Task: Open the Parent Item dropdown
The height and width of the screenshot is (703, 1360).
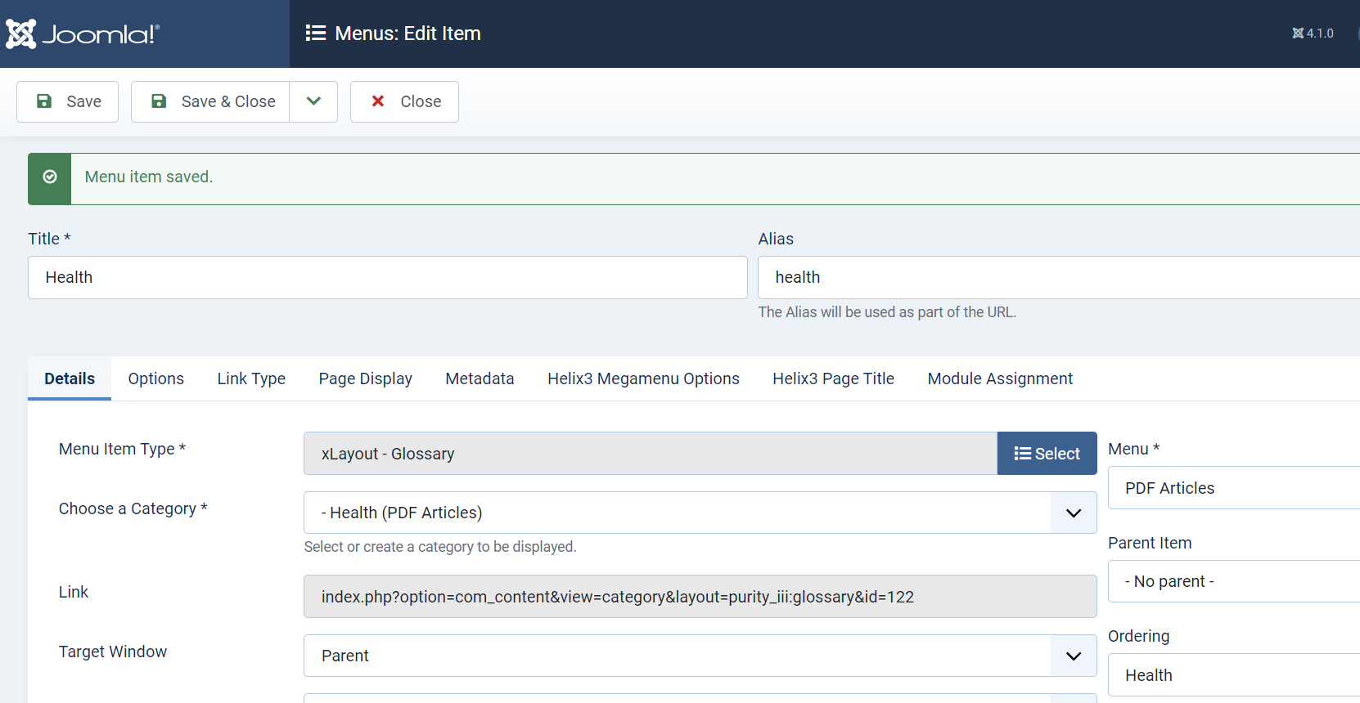Action: pyautogui.click(x=1232, y=581)
